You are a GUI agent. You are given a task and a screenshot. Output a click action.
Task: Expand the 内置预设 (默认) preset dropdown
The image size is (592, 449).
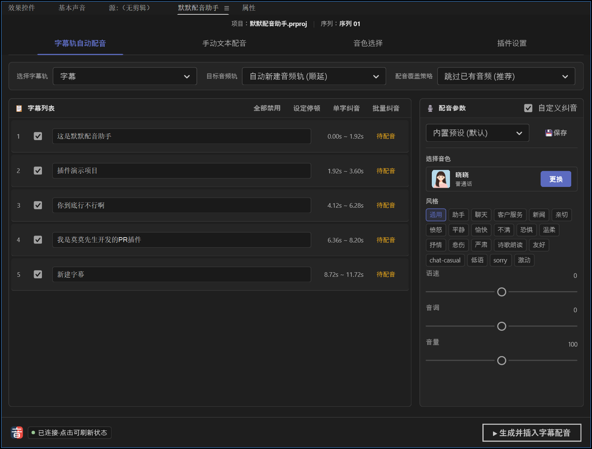[x=478, y=133]
